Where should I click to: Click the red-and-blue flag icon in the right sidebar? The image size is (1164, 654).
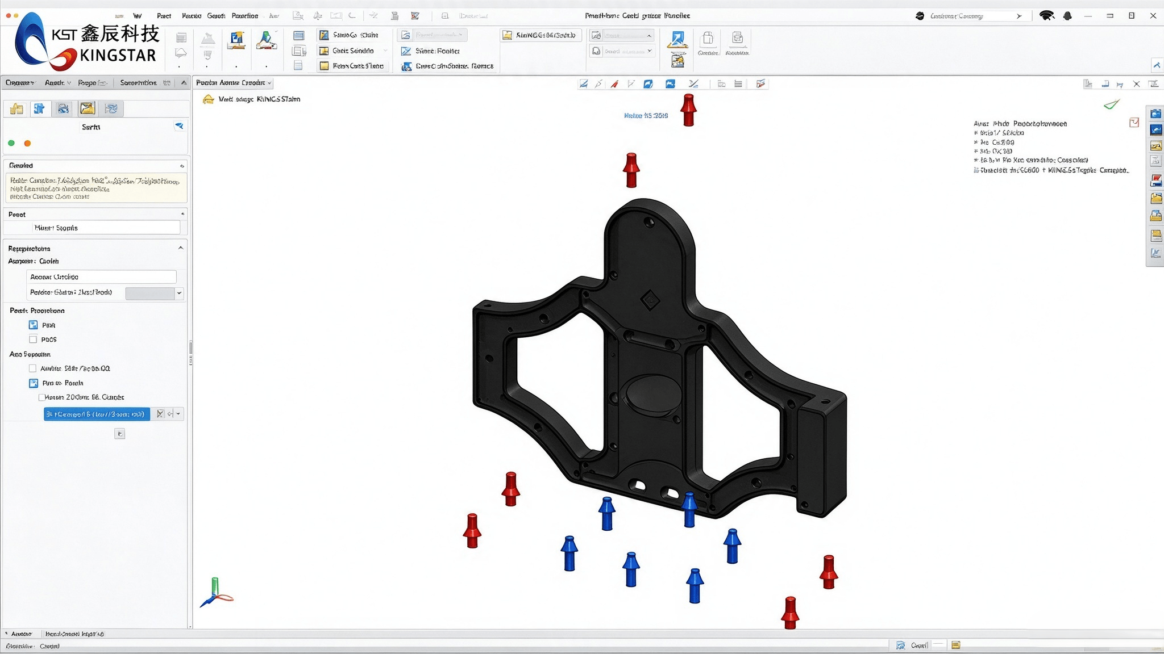click(x=1156, y=181)
